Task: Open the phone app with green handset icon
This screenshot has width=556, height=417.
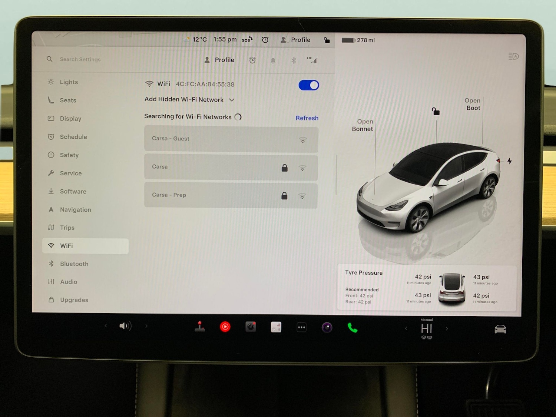Action: [x=352, y=328]
